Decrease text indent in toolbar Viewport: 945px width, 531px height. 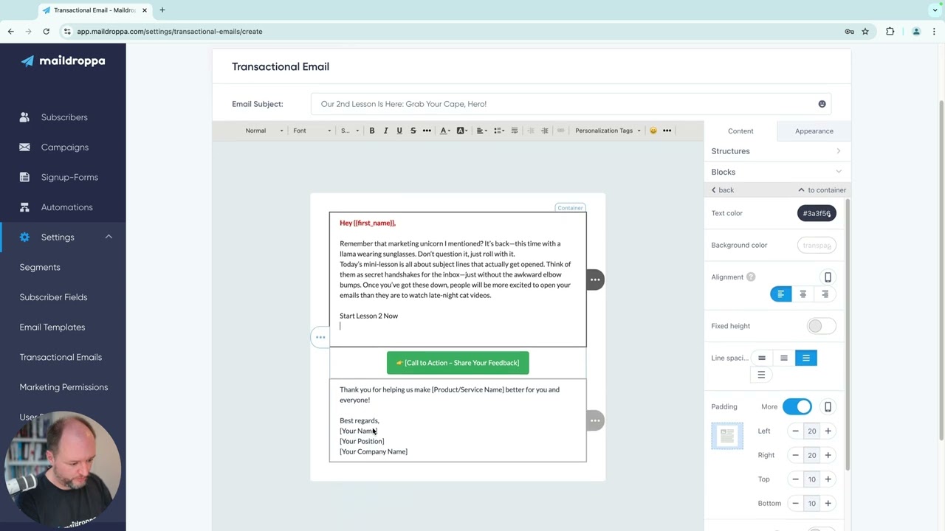tap(531, 131)
